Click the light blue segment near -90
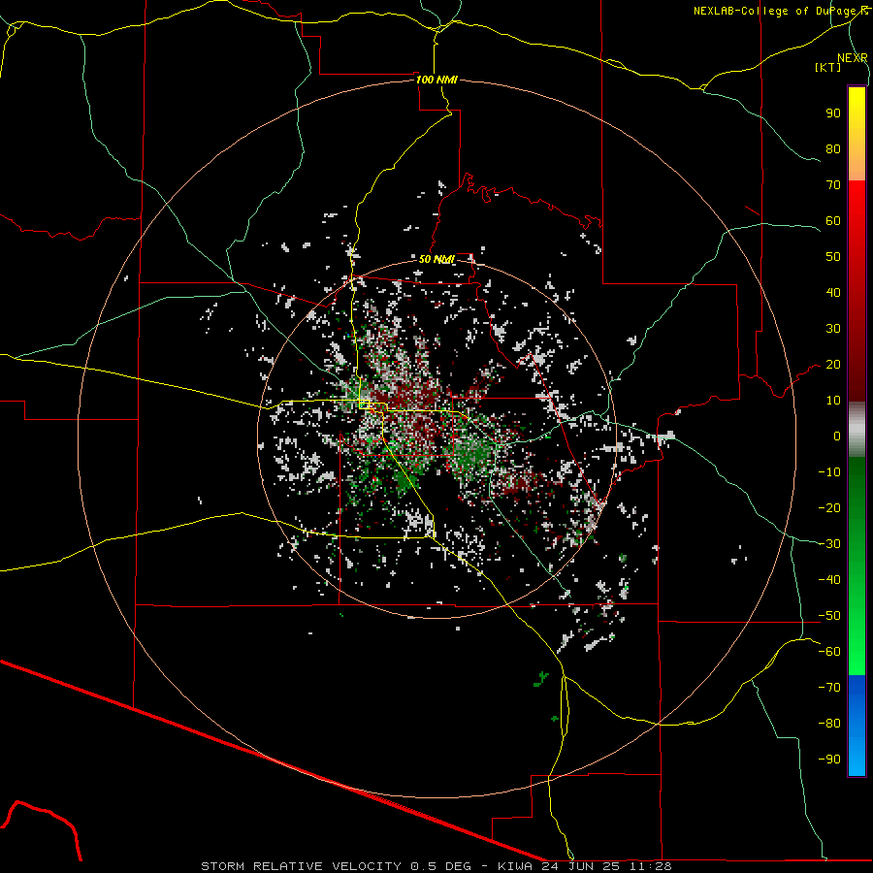The height and width of the screenshot is (873, 873). coord(857,758)
